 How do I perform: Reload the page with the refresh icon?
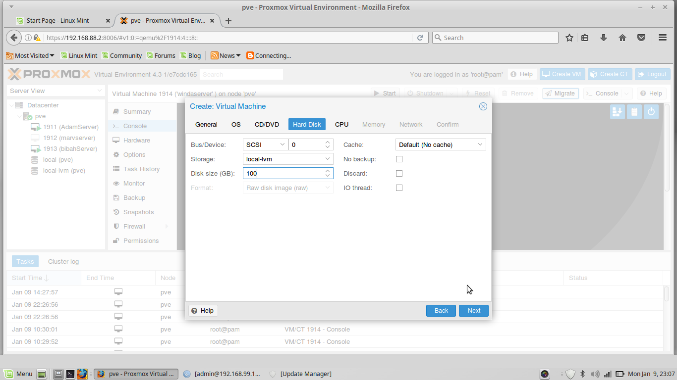click(x=420, y=38)
